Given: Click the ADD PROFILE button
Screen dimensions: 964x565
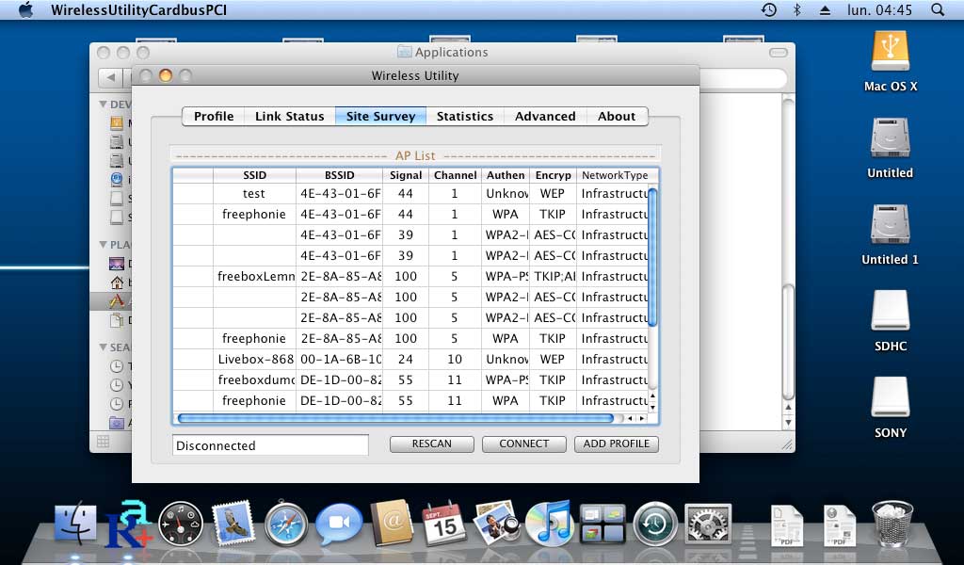Looking at the screenshot, I should (616, 444).
